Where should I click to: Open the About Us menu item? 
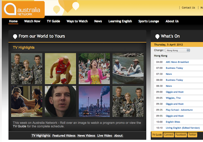click(172, 21)
